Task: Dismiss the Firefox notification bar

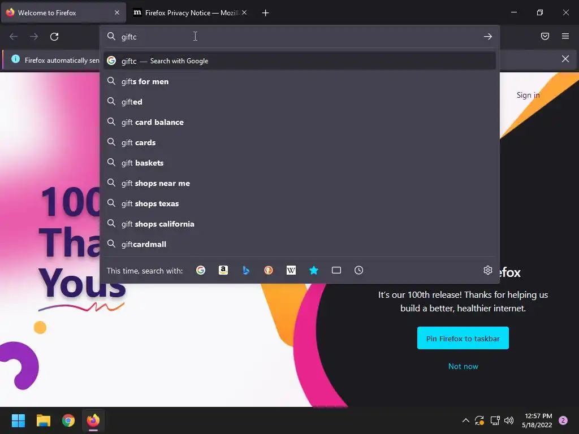Action: (565, 59)
